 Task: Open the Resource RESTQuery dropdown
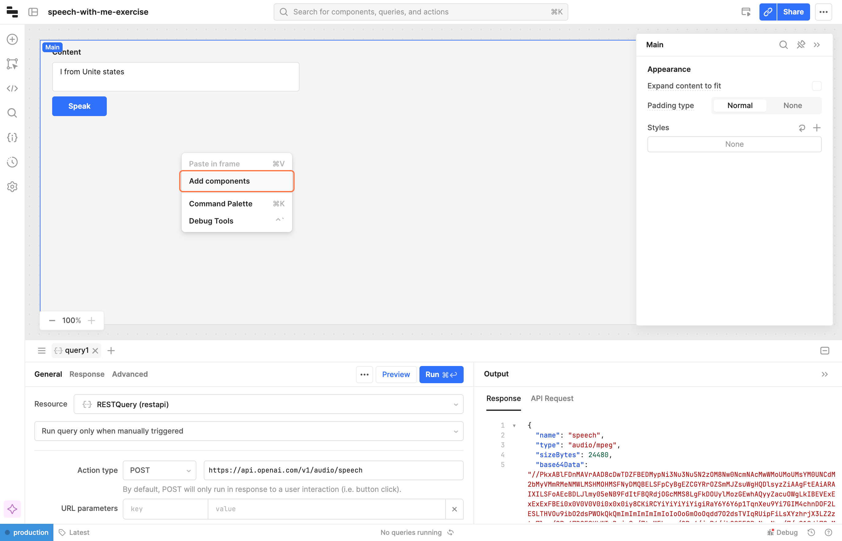pos(268,404)
